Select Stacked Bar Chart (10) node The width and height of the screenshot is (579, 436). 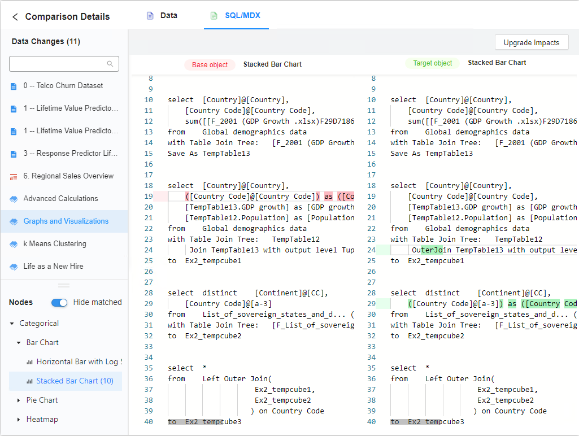coord(75,381)
